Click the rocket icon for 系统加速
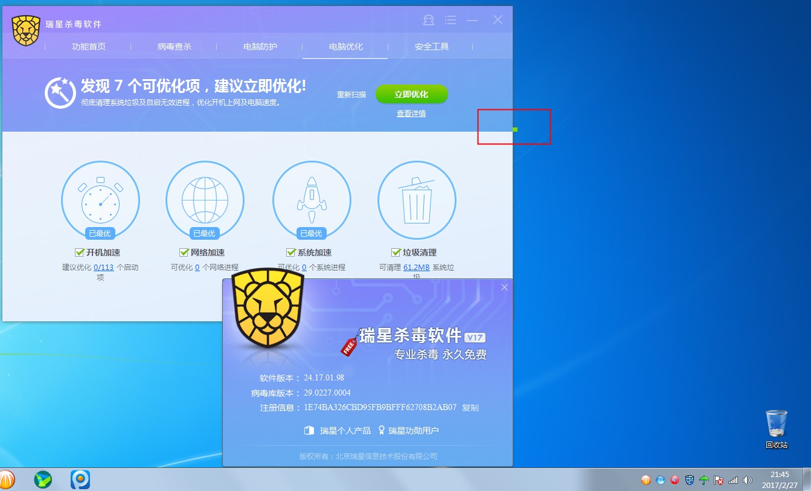The height and width of the screenshot is (491, 811). (x=312, y=201)
